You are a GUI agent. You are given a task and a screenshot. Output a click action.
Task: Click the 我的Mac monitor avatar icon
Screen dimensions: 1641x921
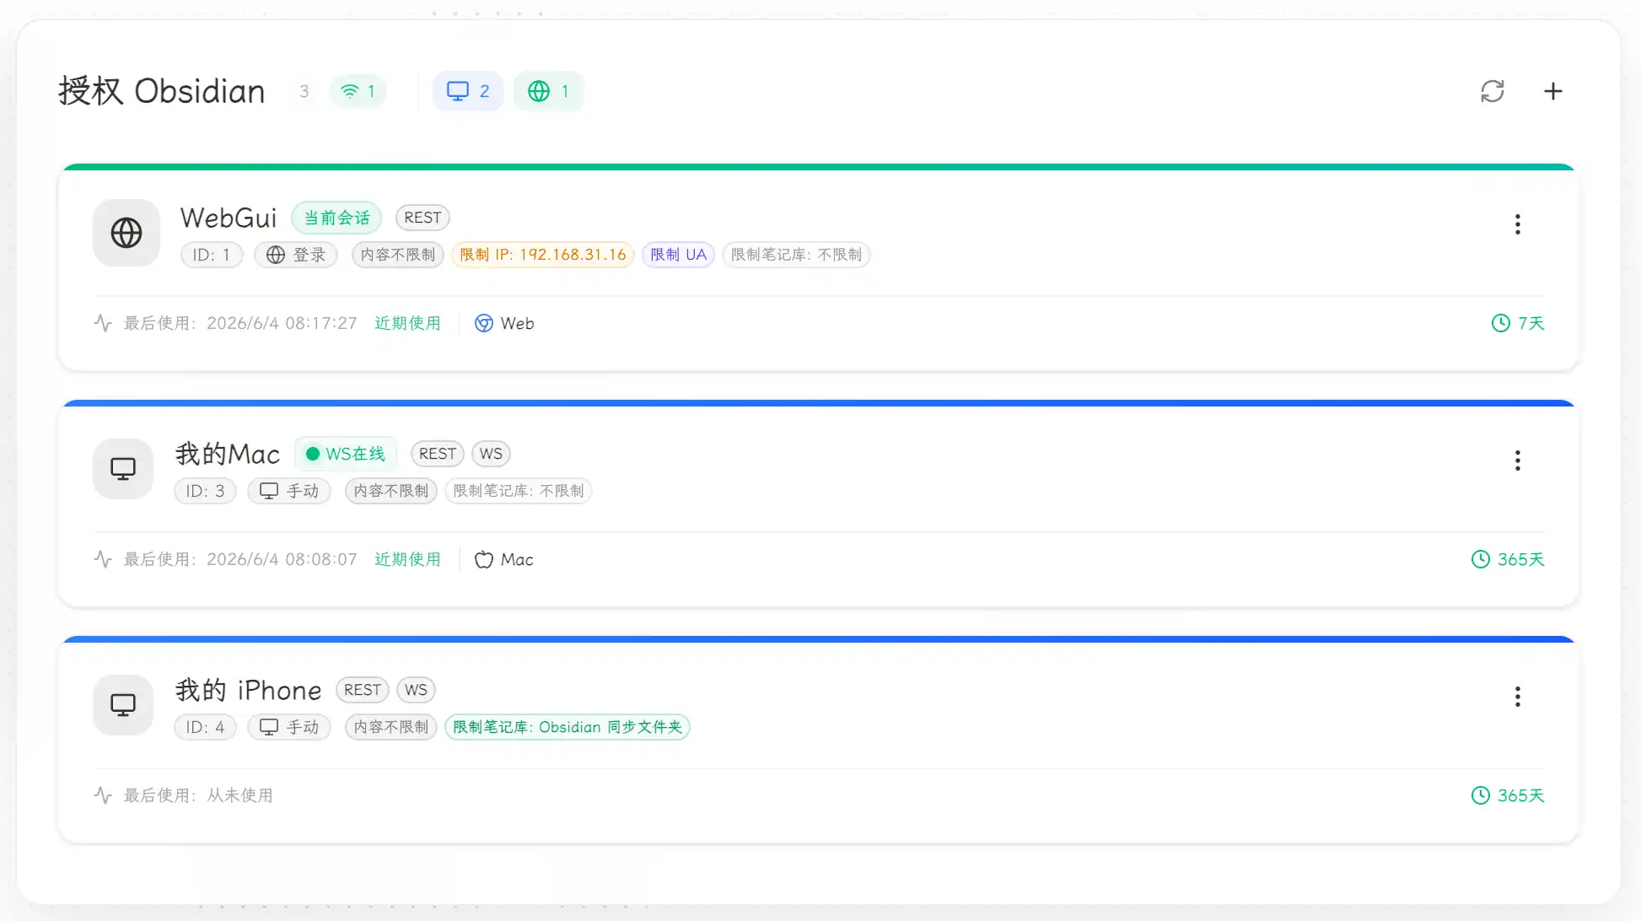pyautogui.click(x=123, y=469)
